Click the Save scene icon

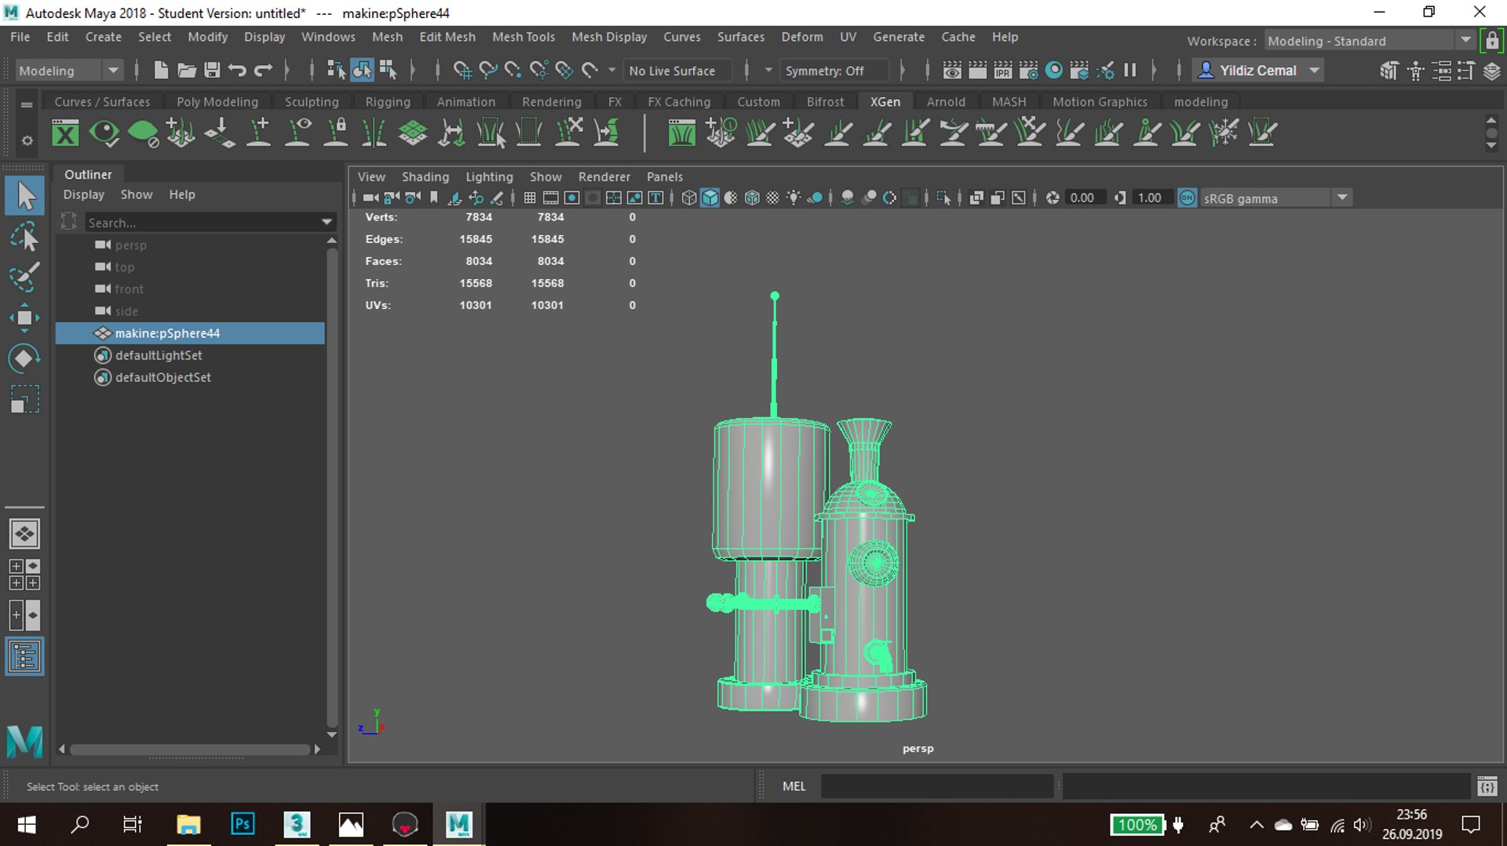tap(212, 71)
